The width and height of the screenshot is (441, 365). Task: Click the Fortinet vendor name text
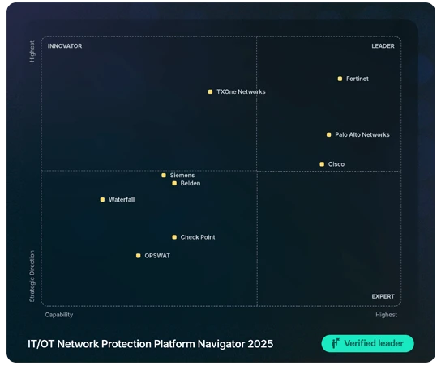coord(358,79)
